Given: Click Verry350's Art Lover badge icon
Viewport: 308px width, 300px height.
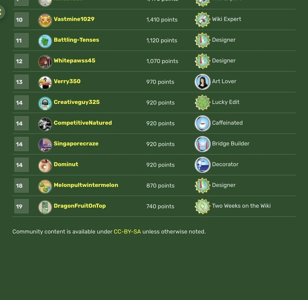Looking at the screenshot, I should pyautogui.click(x=202, y=82).
